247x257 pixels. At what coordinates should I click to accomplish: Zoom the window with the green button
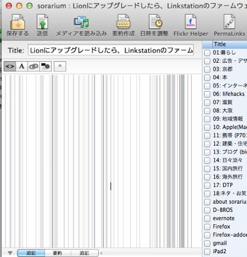30,6
